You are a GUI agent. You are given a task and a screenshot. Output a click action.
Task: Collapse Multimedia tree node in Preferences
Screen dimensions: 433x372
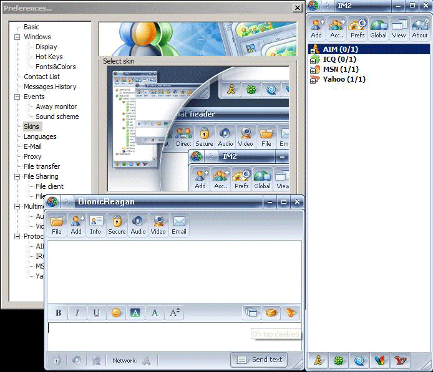tap(17, 206)
